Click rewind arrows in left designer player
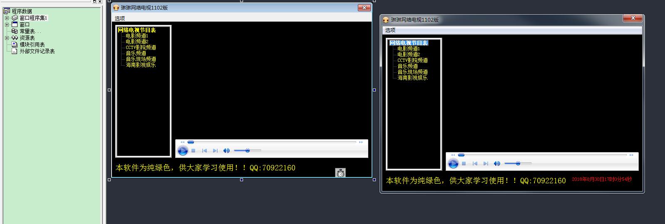 [182, 142]
